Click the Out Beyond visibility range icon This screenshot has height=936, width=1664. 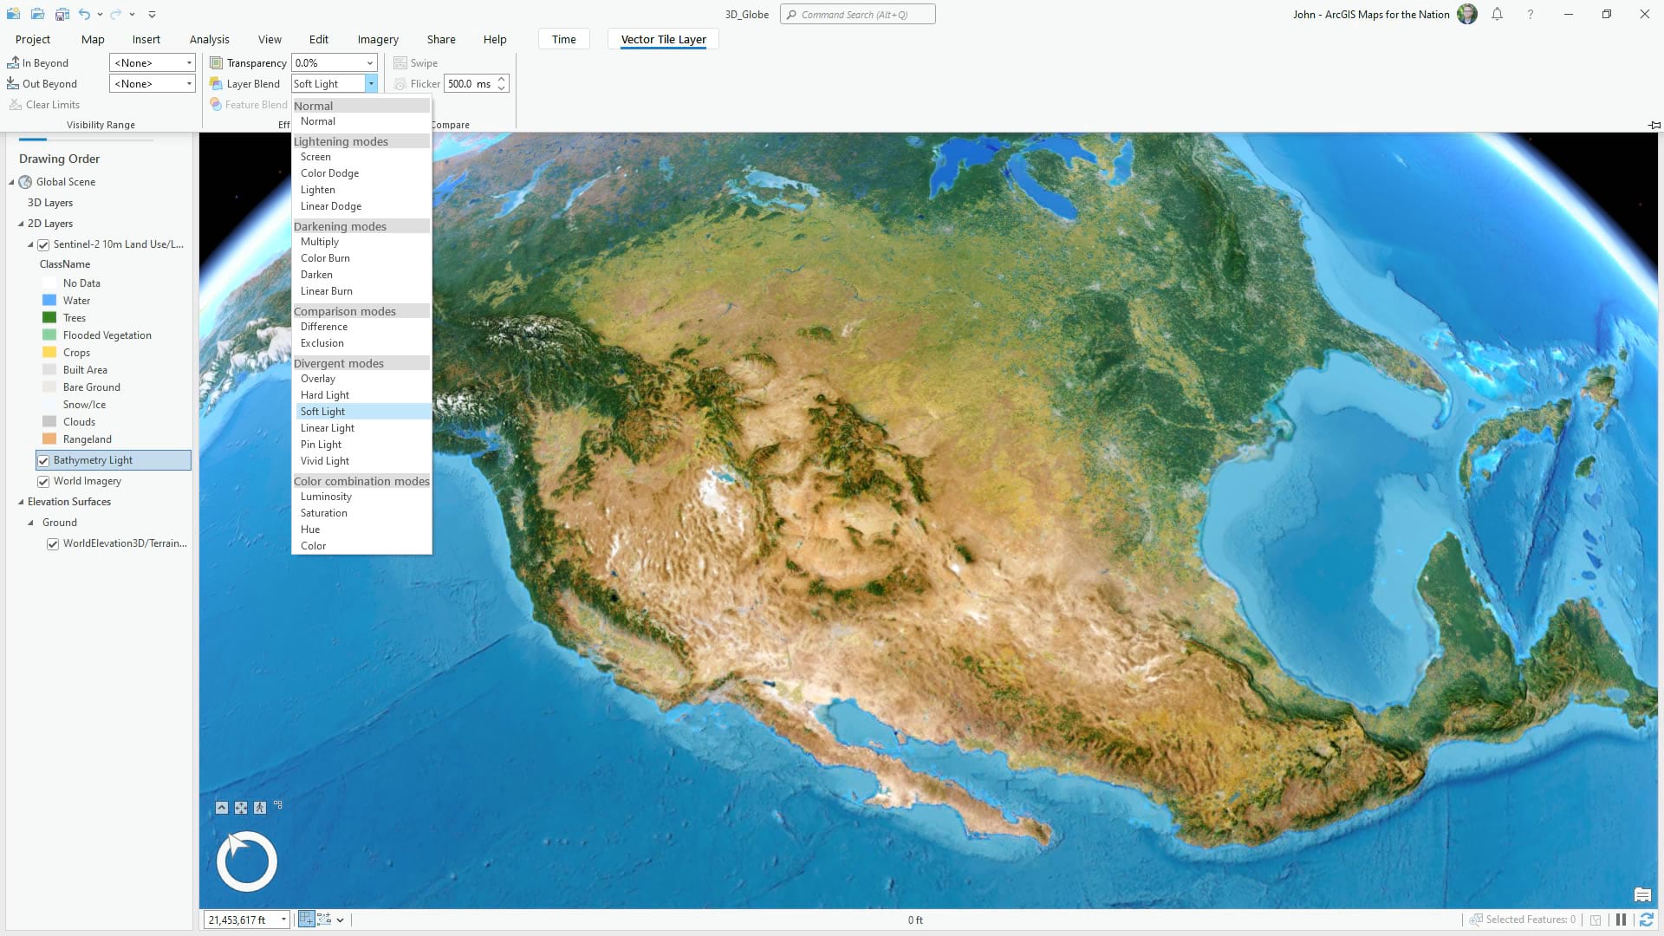[13, 83]
